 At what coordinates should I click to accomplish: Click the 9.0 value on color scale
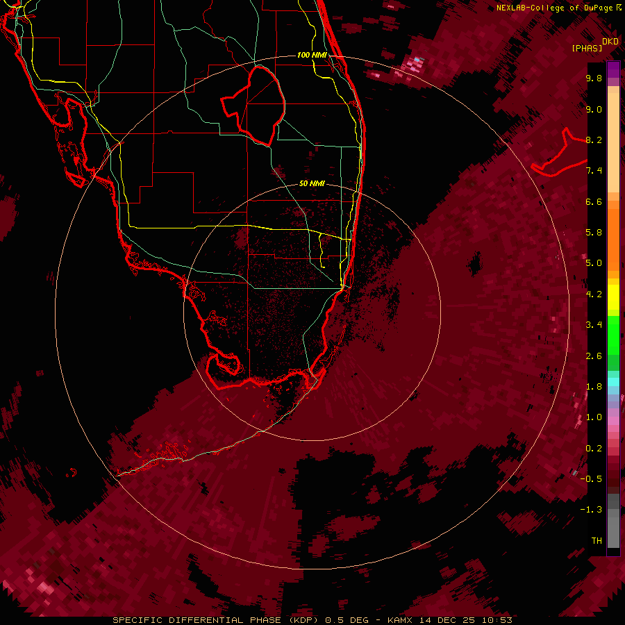tap(594, 109)
